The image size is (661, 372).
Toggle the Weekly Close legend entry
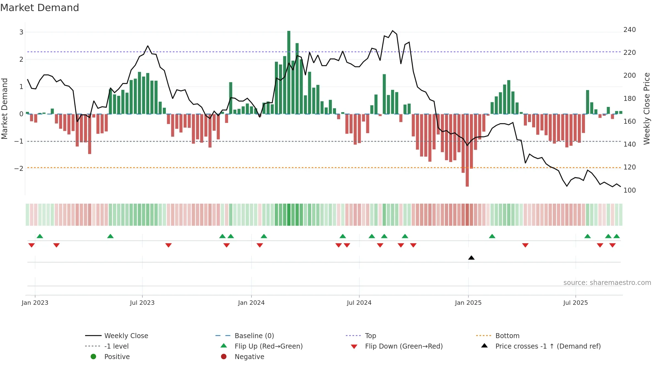point(117,336)
